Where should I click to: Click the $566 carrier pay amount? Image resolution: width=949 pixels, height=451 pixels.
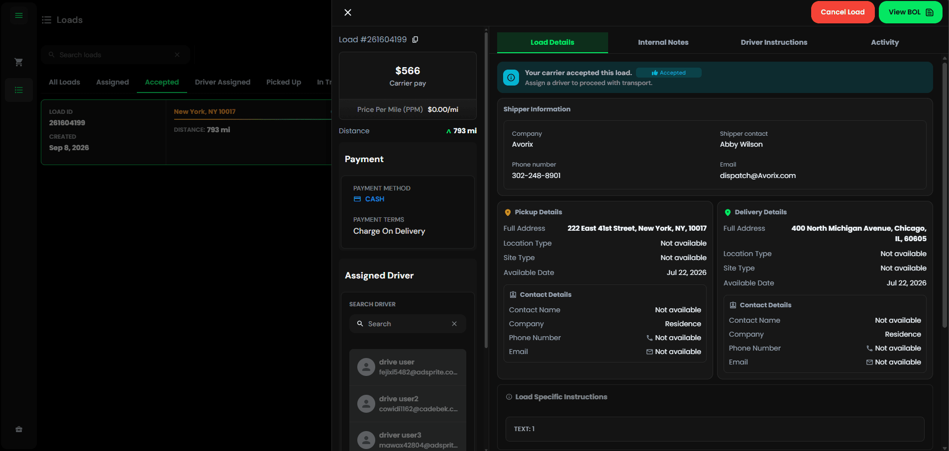[408, 71]
